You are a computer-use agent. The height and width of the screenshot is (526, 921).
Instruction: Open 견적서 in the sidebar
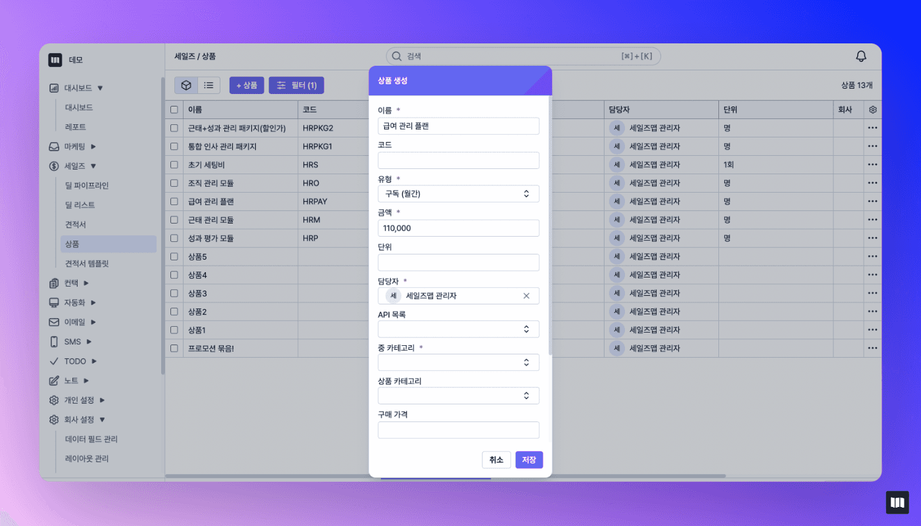click(76, 225)
